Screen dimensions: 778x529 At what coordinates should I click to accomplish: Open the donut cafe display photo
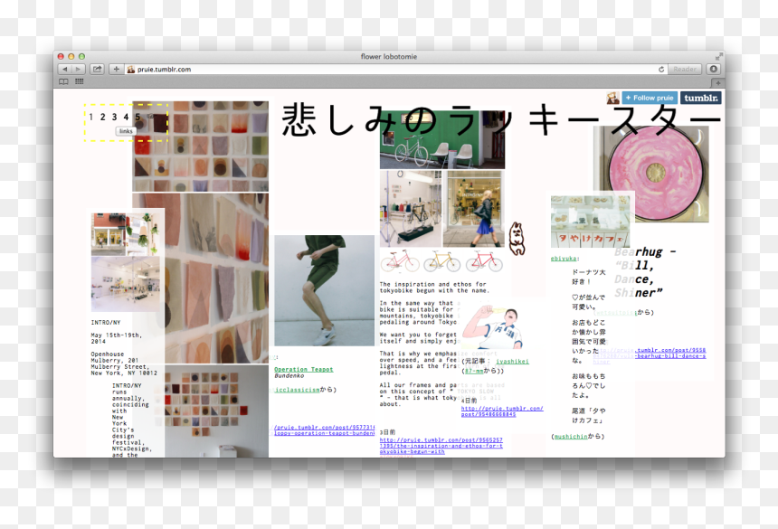(x=590, y=222)
